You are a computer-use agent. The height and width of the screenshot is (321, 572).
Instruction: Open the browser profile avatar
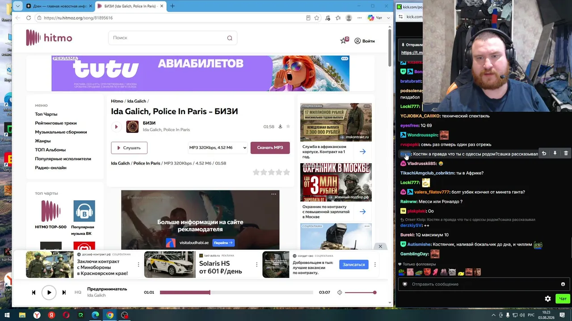[349, 18]
